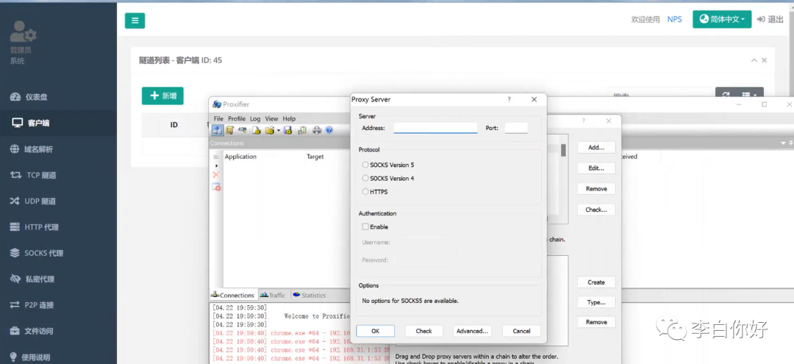Click window-with-stop icon in Connections side strip
This screenshot has width=794, height=364.
tap(216, 187)
